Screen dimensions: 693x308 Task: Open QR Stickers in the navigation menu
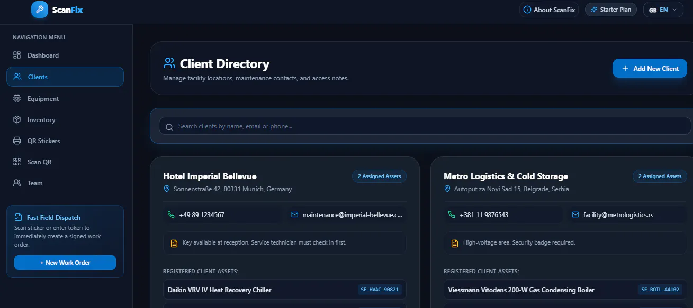pos(65,141)
